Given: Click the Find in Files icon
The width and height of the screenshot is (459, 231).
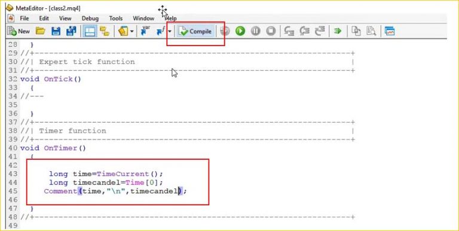Looking at the screenshot, I should [x=372, y=31].
